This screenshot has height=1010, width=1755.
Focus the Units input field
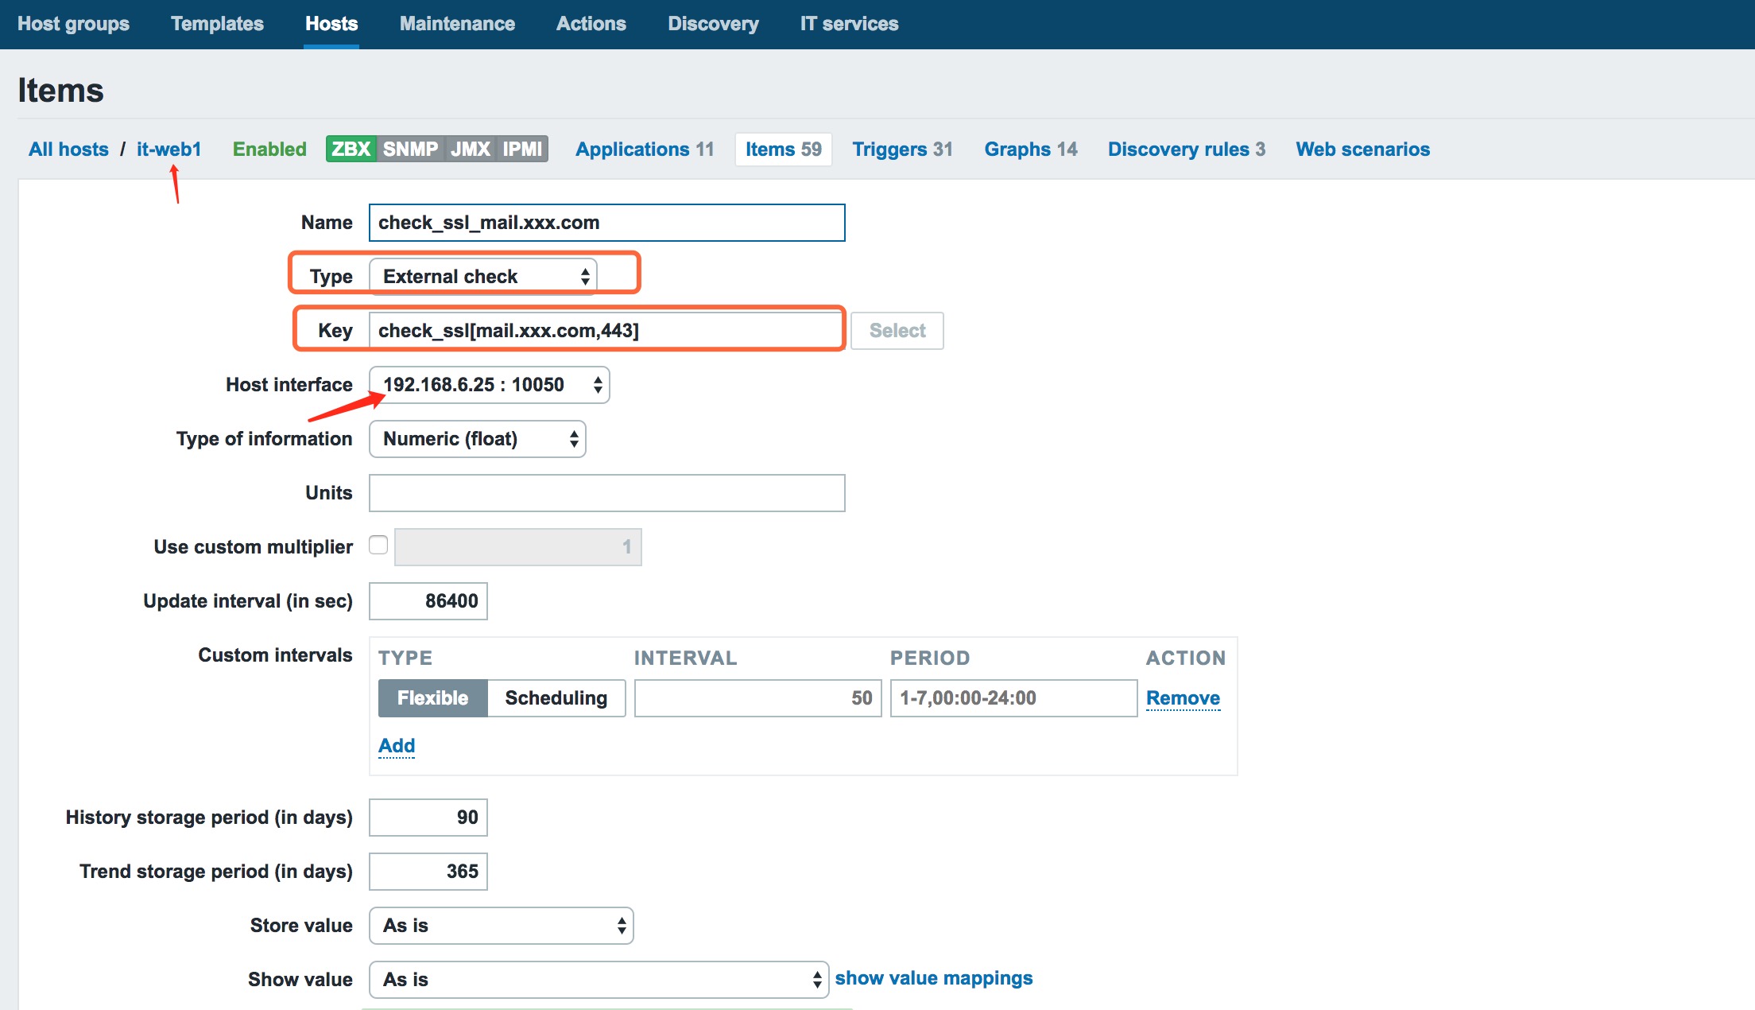pos(606,493)
